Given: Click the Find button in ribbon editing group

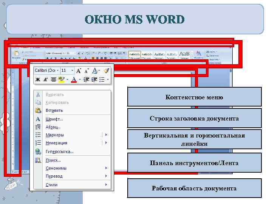Looking at the screenshot, I should pyautogui.click(x=211, y=52).
